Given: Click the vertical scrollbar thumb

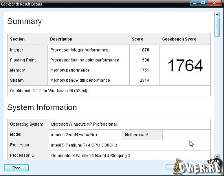Looking at the screenshot, I should pyautogui.click(x=217, y=27).
